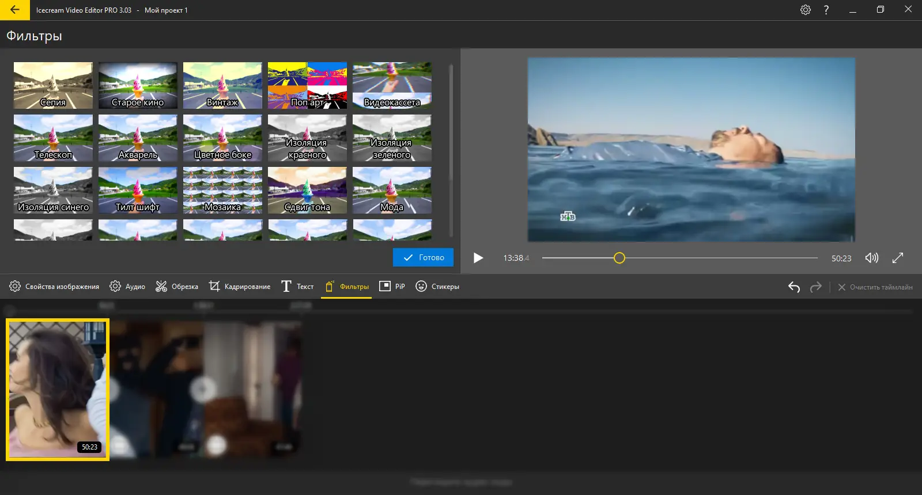Image resolution: width=922 pixels, height=495 pixels.
Task: Apply the Изоляция красного filter
Action: pos(307,138)
